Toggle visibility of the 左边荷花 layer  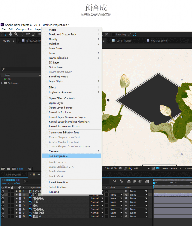pyautogui.click(x=3, y=209)
